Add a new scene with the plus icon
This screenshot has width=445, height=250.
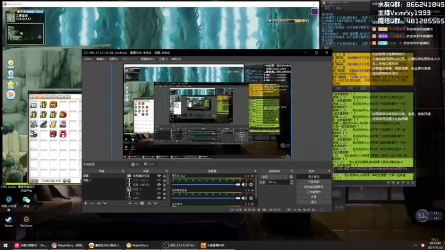[x=86, y=203]
